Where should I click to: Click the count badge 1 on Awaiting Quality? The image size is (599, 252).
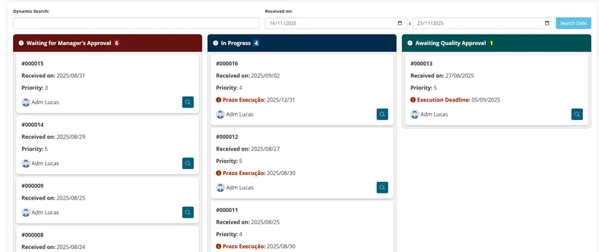click(x=491, y=43)
